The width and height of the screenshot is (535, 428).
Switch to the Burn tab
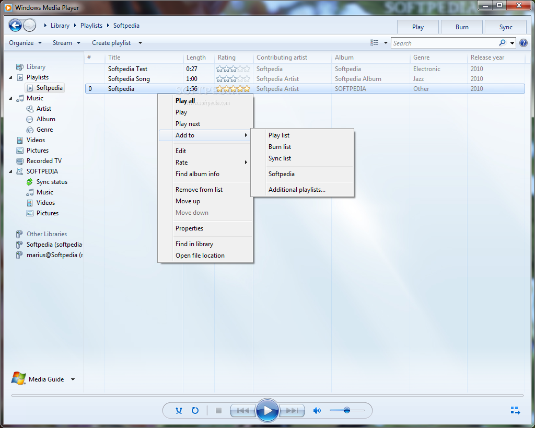(462, 27)
